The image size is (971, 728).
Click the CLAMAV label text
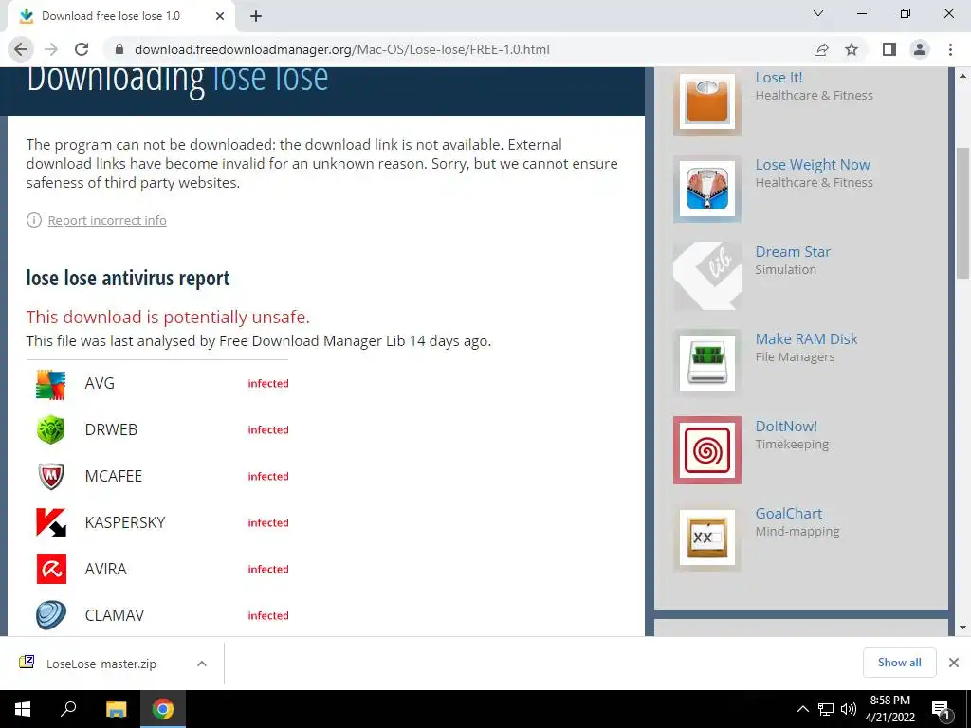(115, 615)
